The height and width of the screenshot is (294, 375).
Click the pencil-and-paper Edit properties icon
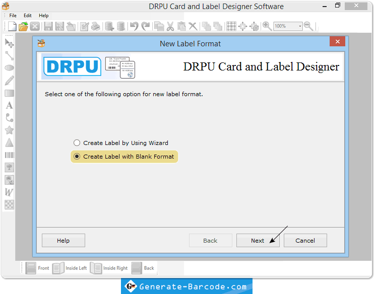[x=84, y=26]
